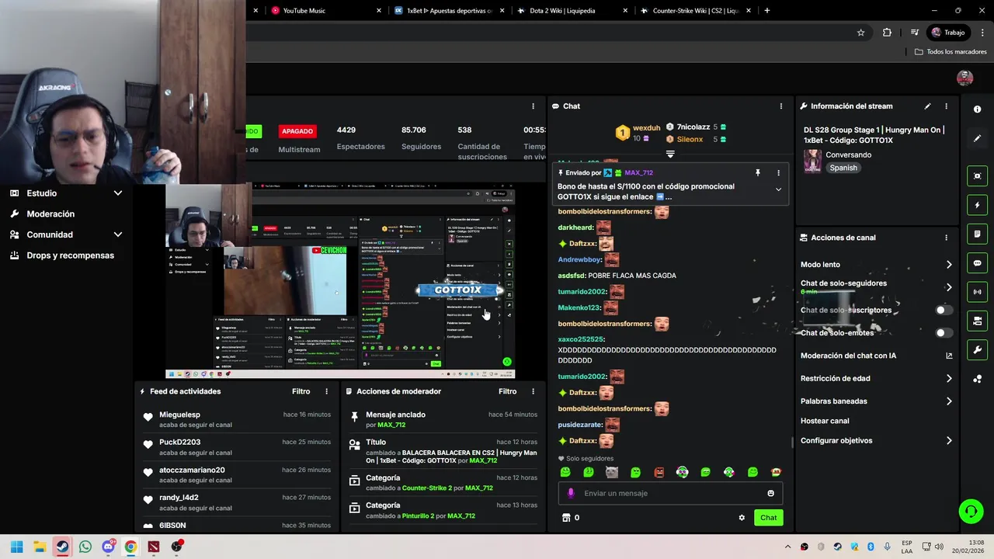Toggle the wrench channel actions icon in the sidebar
Viewport: 994px width, 559px height.
(x=977, y=349)
